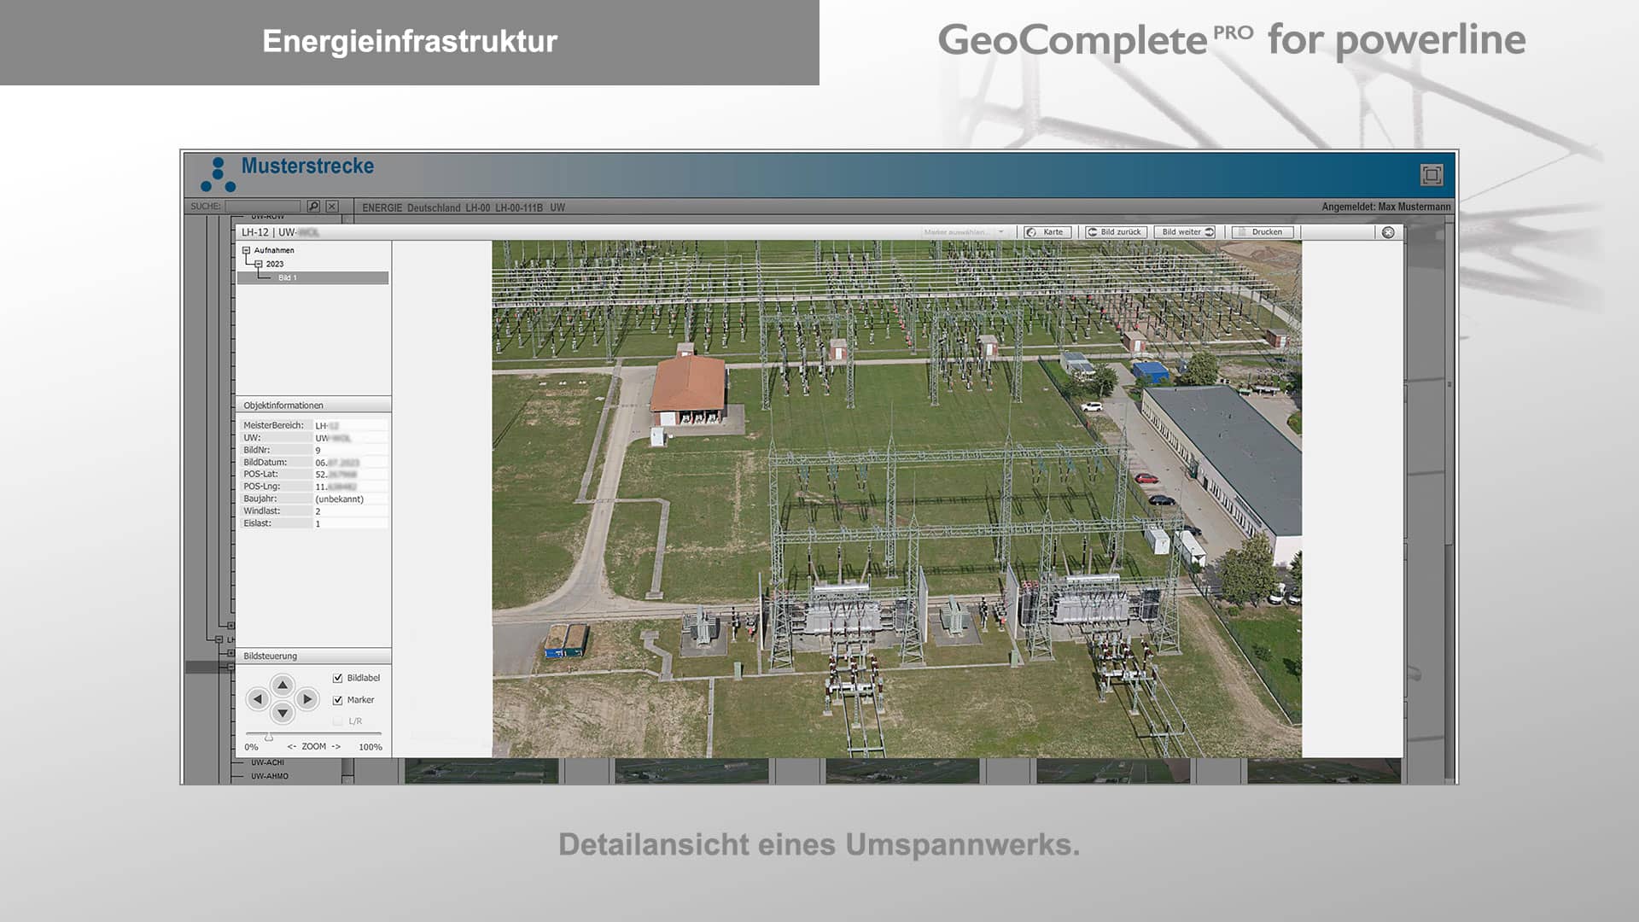Select the Bild zurück back-arrow icon
Screen dimensions: 1639x922
coord(1092,232)
